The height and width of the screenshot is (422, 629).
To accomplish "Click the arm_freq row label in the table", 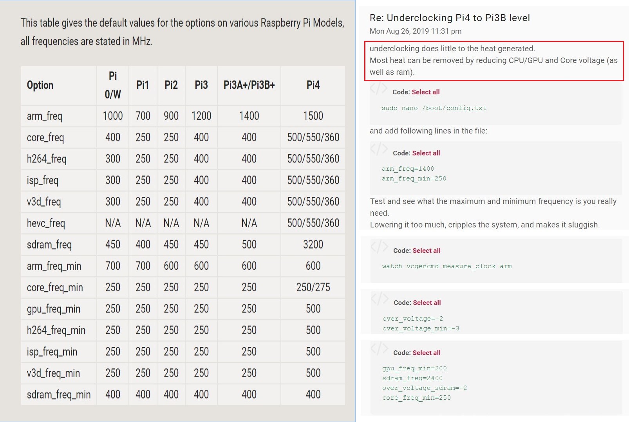I will [44, 116].
